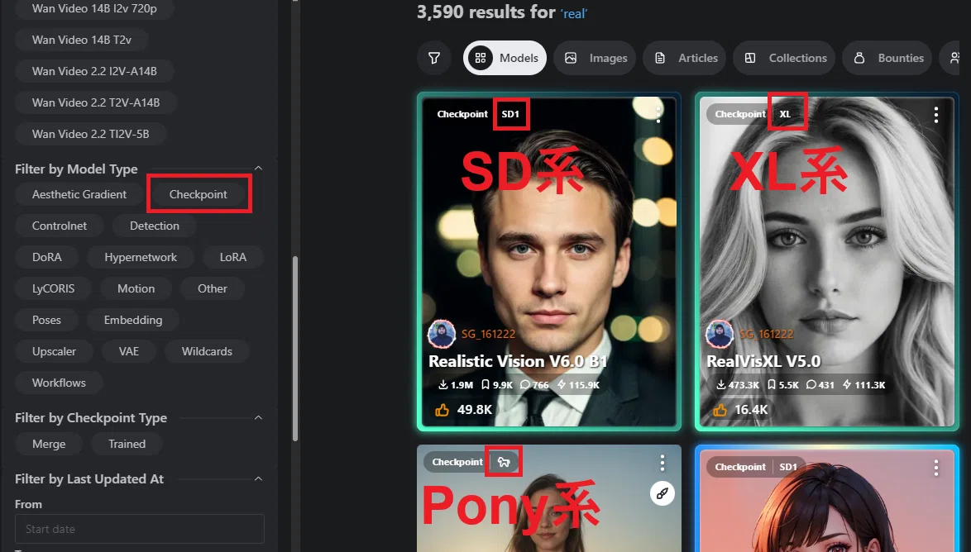Switch to the Bounties tab
Screen dimensions: 971x552
pyautogui.click(x=887, y=58)
